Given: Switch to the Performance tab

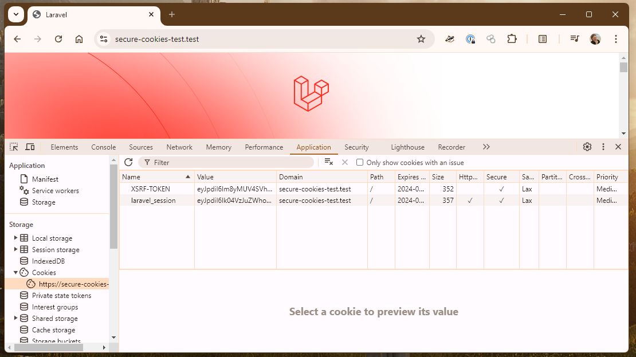Looking at the screenshot, I should click(264, 147).
